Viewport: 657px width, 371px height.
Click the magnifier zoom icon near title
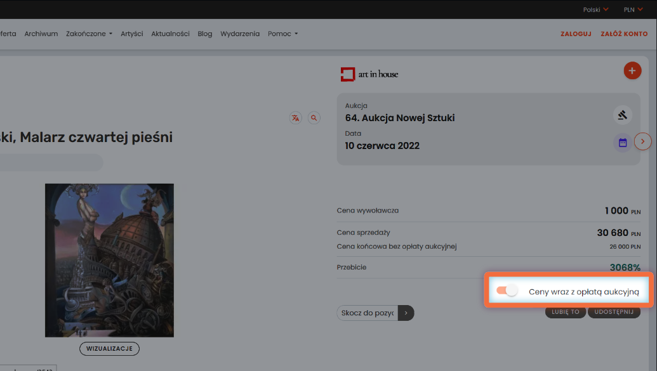pyautogui.click(x=314, y=118)
